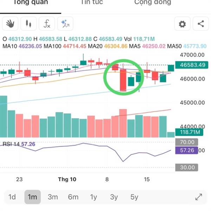Select the 3m timeframe
The image size is (211, 211).
(53, 197)
